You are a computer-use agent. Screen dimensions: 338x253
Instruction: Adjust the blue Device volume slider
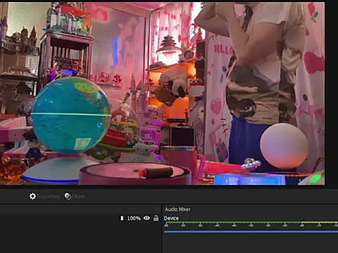[251, 232]
